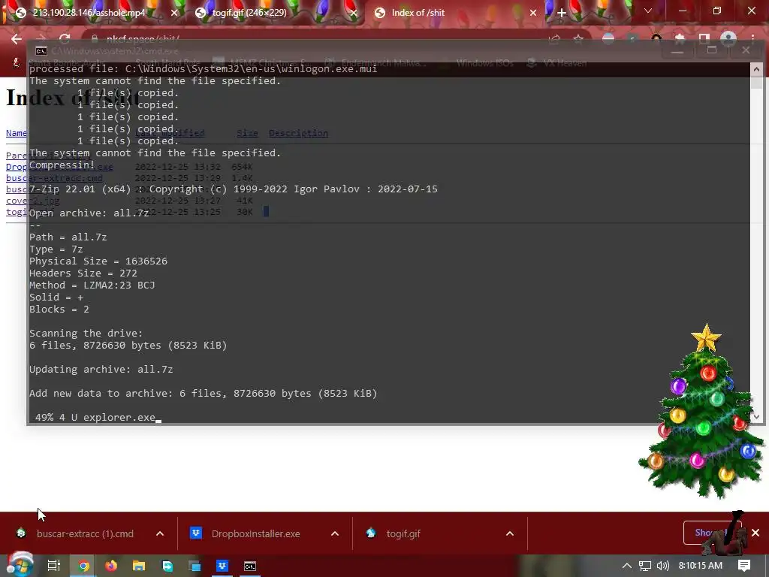Click the Christmas tree desktop gadget
This screenshot has width=769, height=577.
tap(702, 412)
